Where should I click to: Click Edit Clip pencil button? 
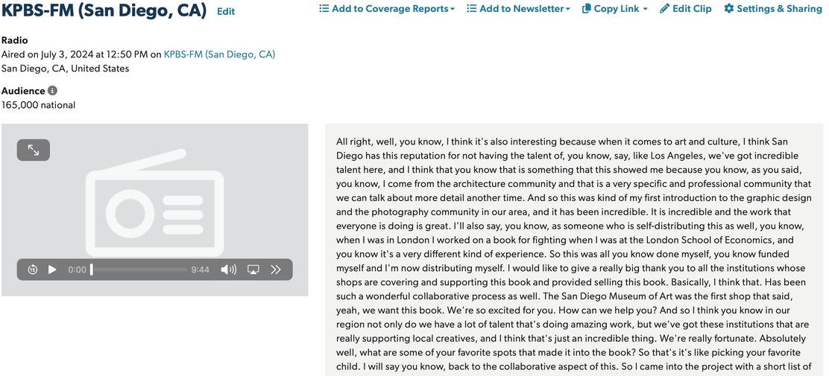686,9
